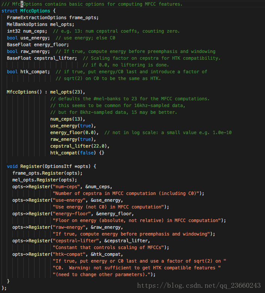Click comment 'defaults the #mel-banks to 23'
Screen dimensions: 265x293
(97, 99)
